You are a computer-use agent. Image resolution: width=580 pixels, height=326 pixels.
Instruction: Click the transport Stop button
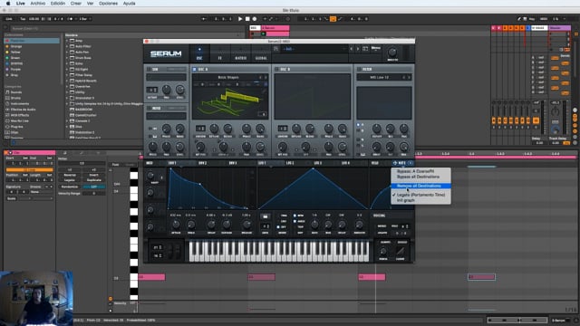[x=247, y=19]
